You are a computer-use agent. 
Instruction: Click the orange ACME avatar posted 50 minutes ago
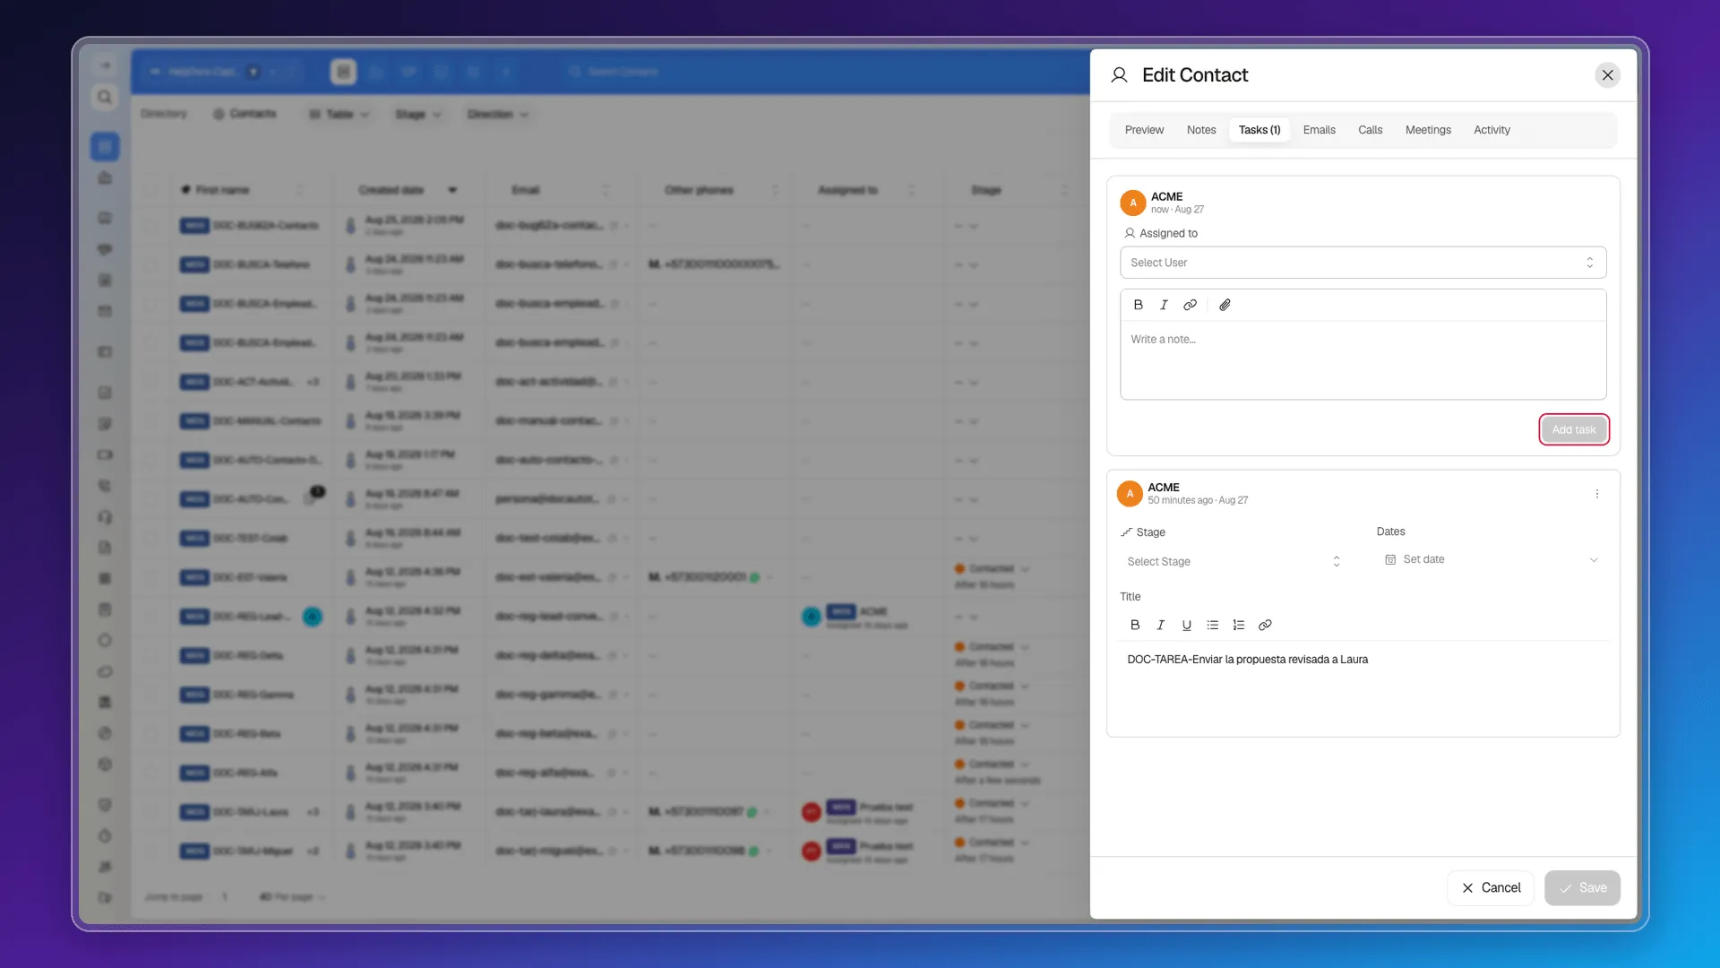(1130, 494)
